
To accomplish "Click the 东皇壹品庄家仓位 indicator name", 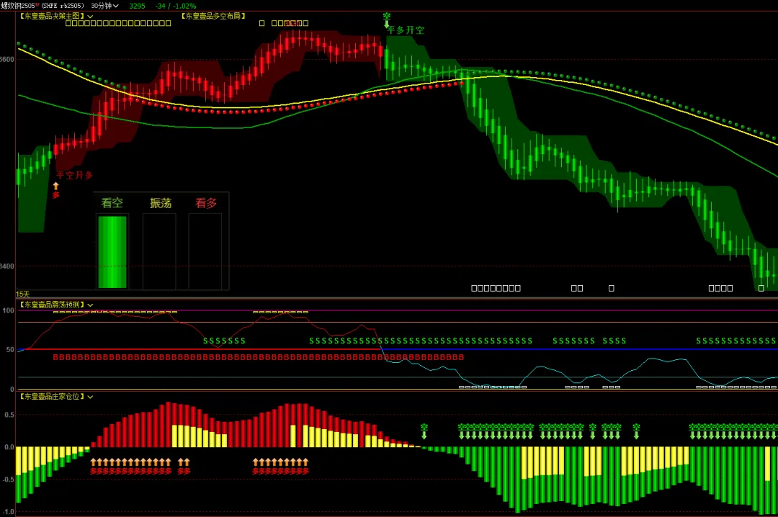I will point(52,397).
